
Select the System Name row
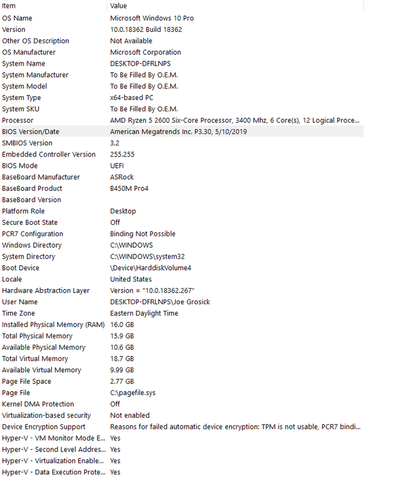pos(182,64)
